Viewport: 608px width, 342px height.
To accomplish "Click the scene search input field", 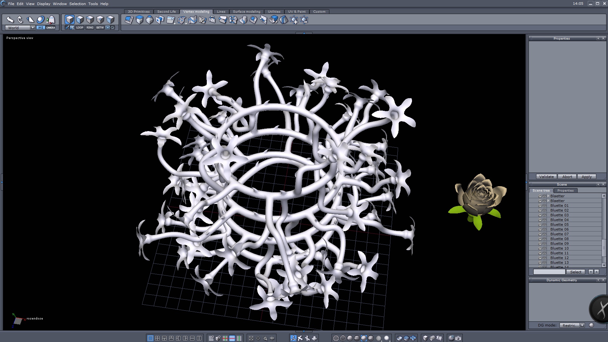I will [x=549, y=272].
